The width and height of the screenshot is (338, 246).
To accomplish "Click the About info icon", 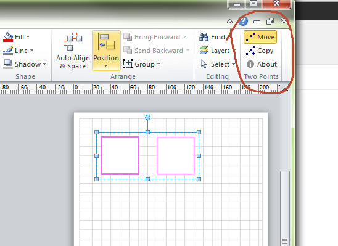I will [x=250, y=64].
